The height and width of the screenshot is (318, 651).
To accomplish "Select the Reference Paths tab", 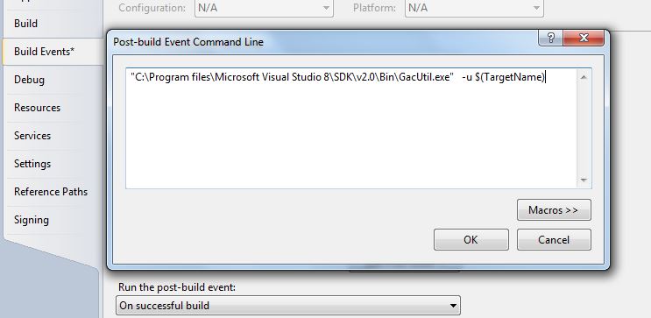I will pos(51,191).
